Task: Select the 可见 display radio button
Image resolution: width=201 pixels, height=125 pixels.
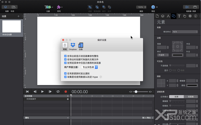Action: 170,70
